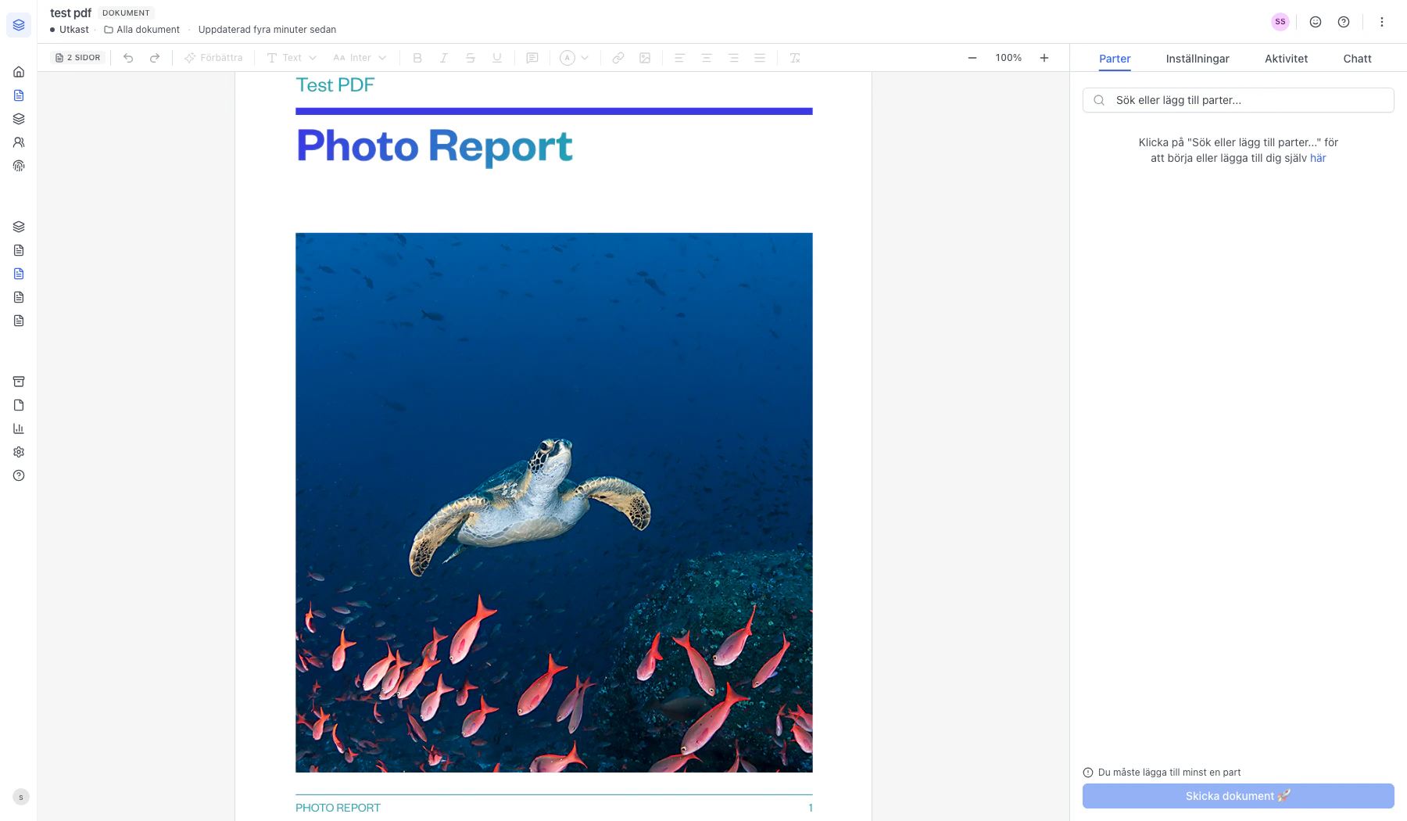Open the help icon in top bar

pyautogui.click(x=1344, y=22)
